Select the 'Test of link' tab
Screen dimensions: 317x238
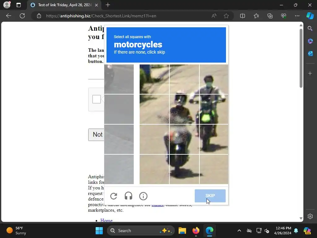64,5
